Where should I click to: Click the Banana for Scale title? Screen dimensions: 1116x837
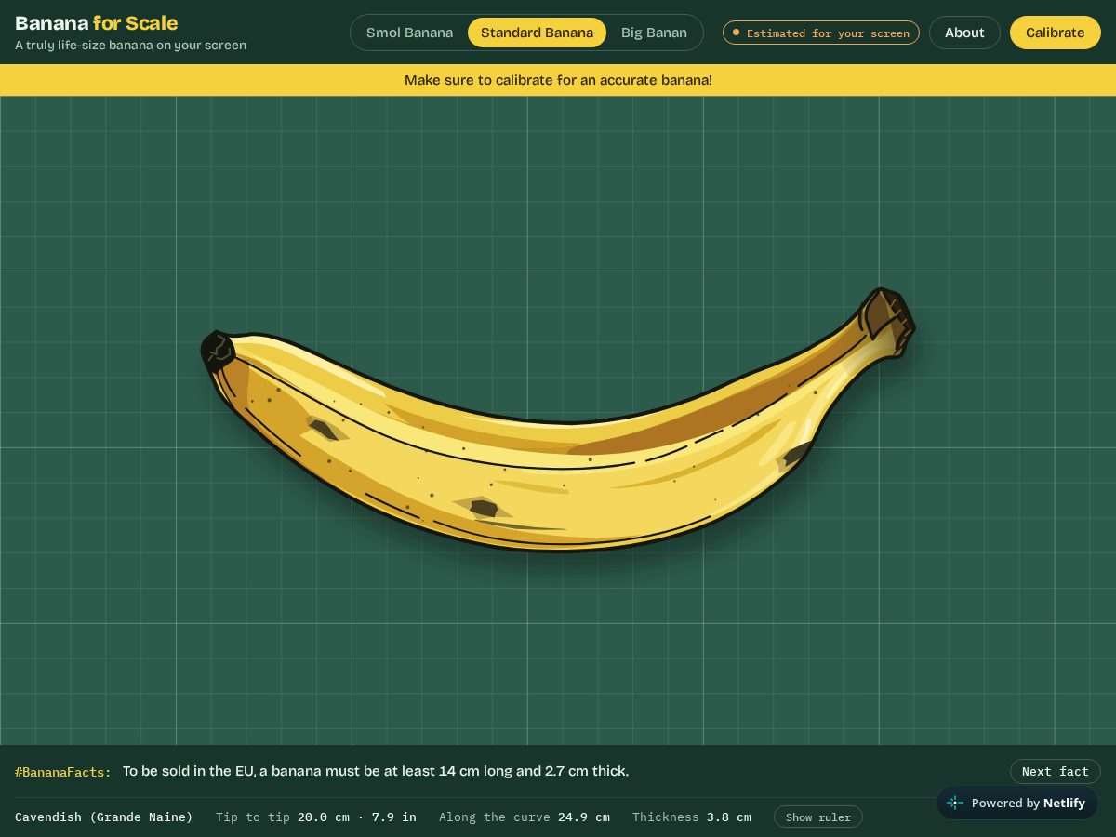pyautogui.click(x=97, y=23)
